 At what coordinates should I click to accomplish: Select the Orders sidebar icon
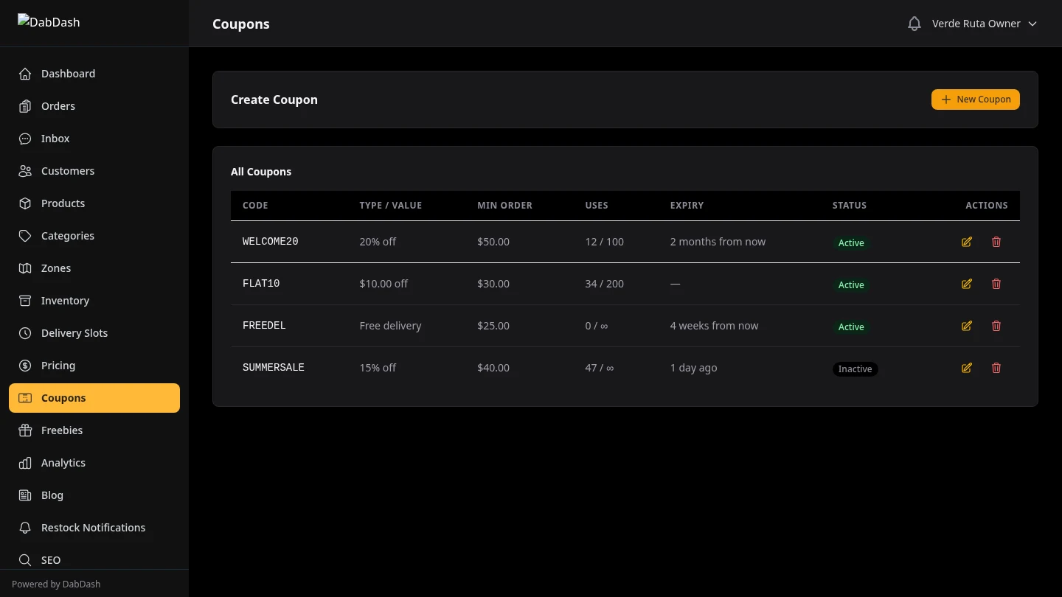(25, 106)
